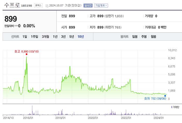This screenshot has width=182, height=123.
Task: Switch to the 1년 chart range
Action: click(55, 37)
